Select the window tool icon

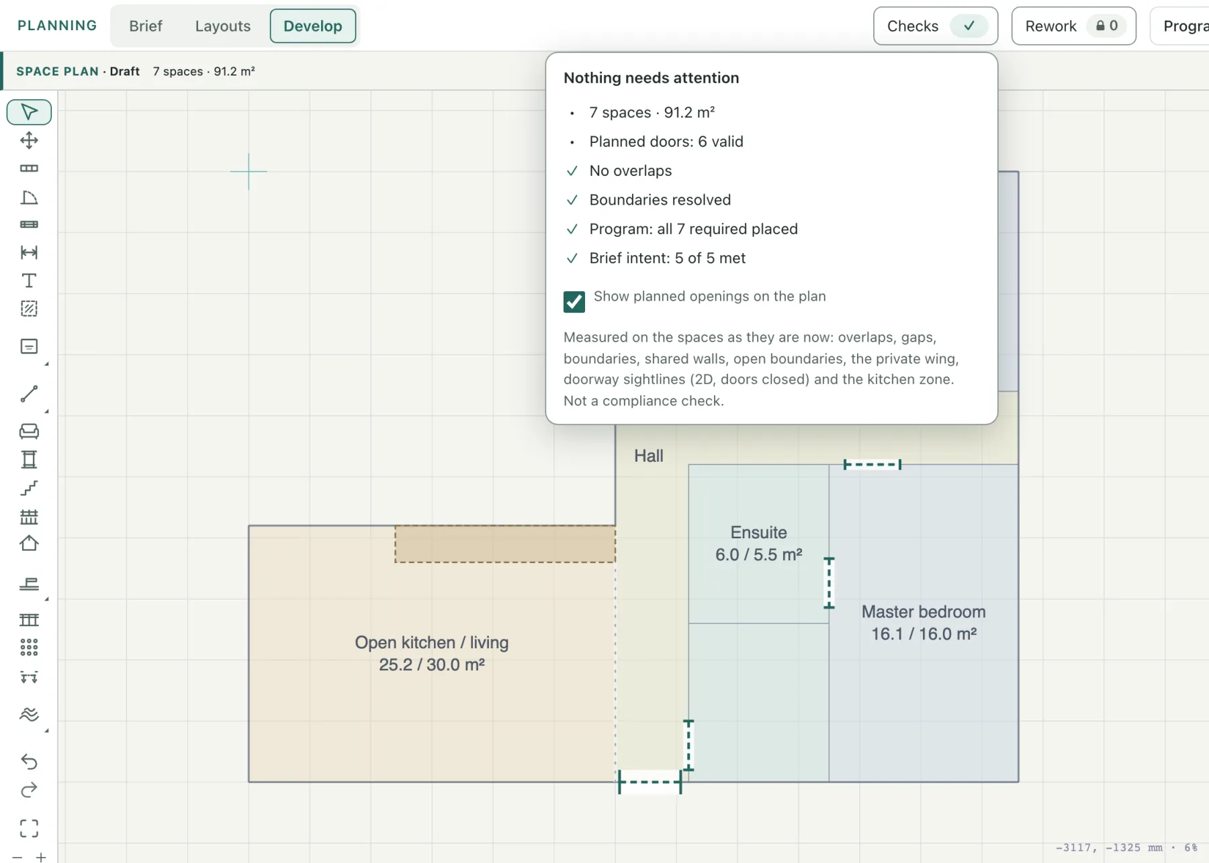29,224
